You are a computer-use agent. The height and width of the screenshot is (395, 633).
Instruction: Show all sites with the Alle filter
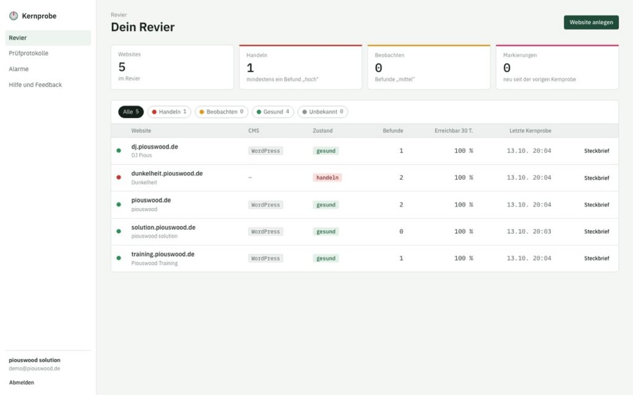[x=131, y=112]
